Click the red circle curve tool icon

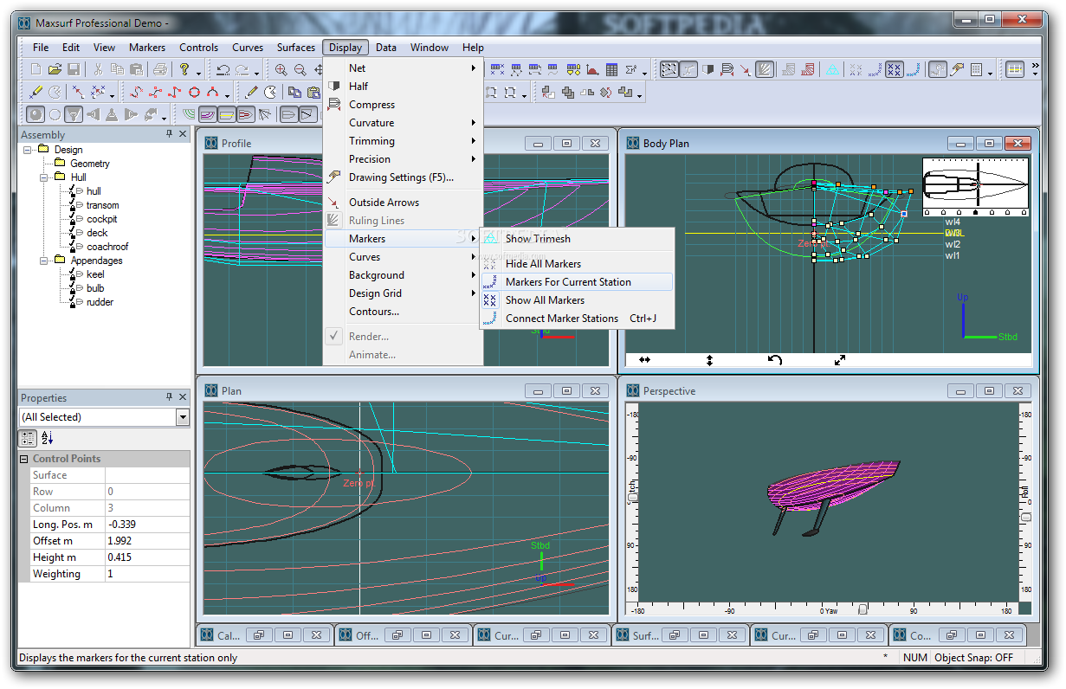[195, 92]
